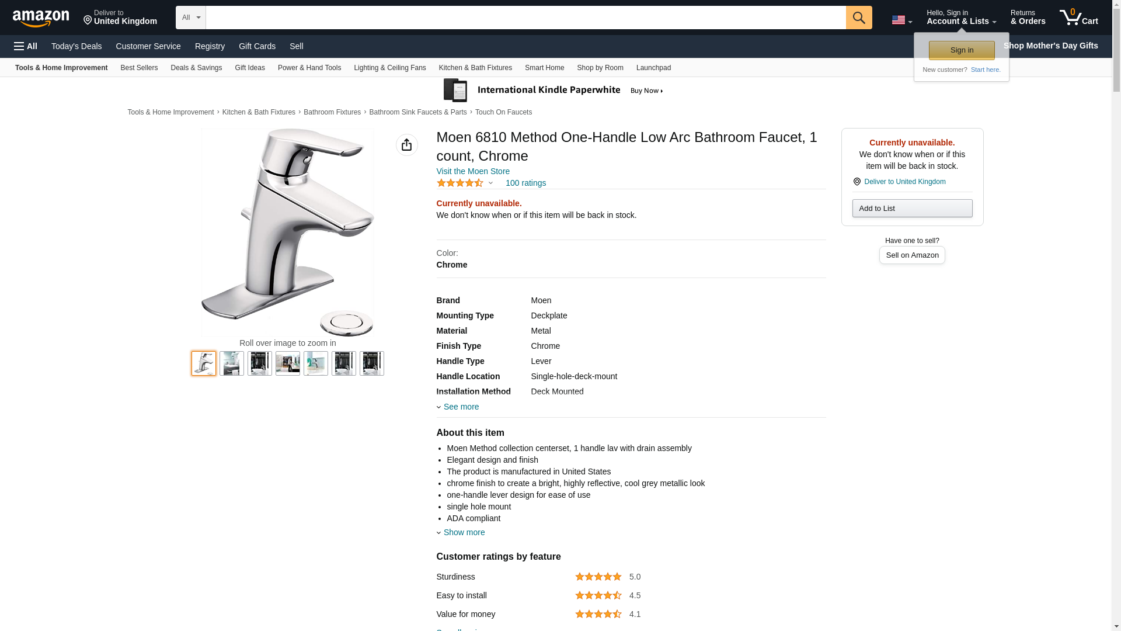Open the shopping cart
Viewport: 1121px width, 631px height.
[1078, 17]
